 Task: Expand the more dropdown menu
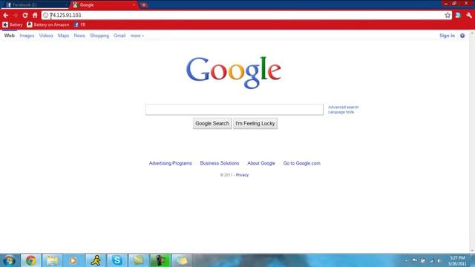[137, 36]
